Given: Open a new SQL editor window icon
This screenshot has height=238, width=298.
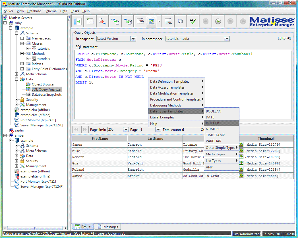Looking at the screenshot, I should point(90,21).
